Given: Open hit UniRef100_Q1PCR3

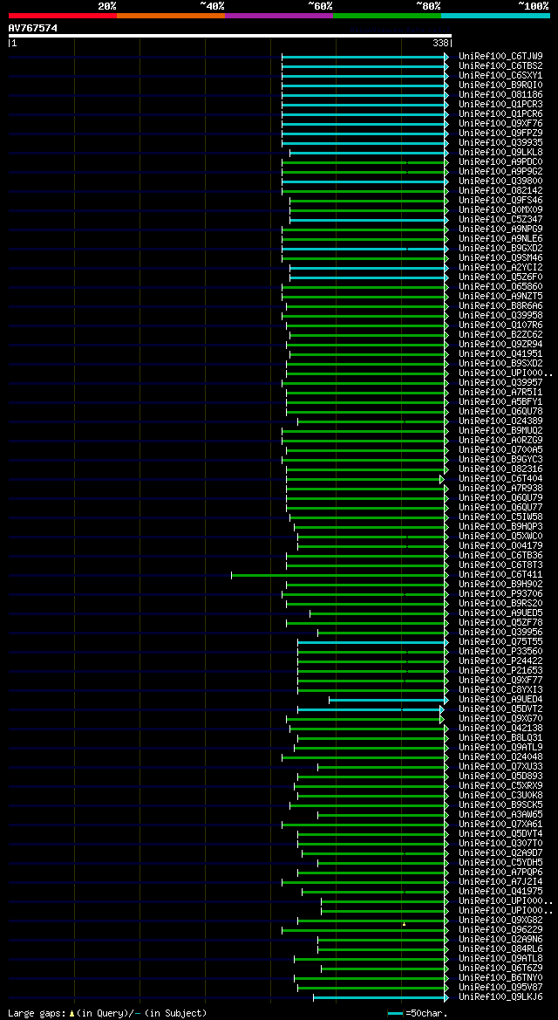Looking at the screenshot, I should click(500, 104).
